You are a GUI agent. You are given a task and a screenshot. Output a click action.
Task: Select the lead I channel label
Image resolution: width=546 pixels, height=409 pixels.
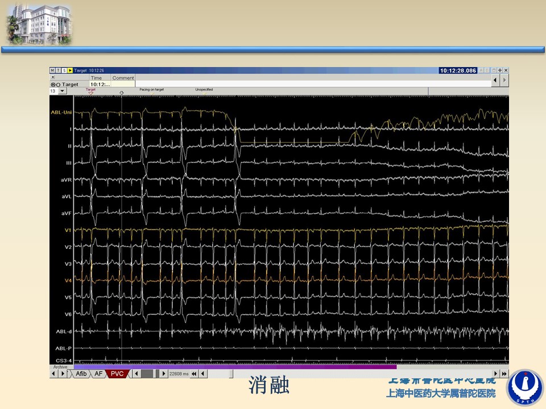point(71,129)
